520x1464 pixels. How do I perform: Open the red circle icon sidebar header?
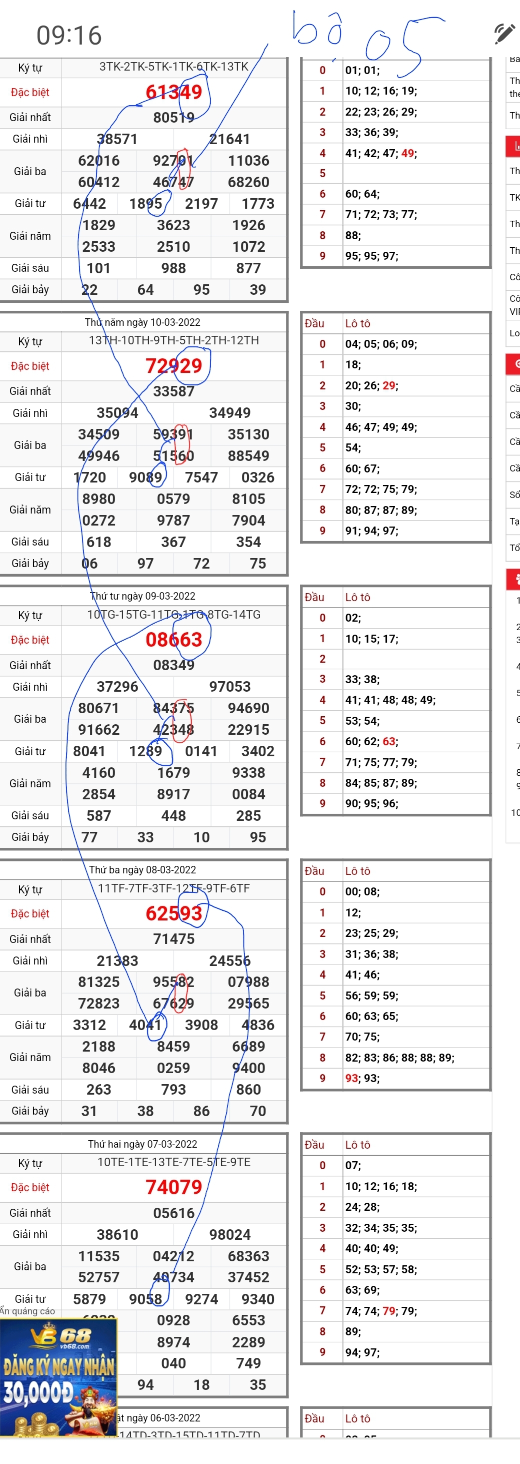pos(513,364)
